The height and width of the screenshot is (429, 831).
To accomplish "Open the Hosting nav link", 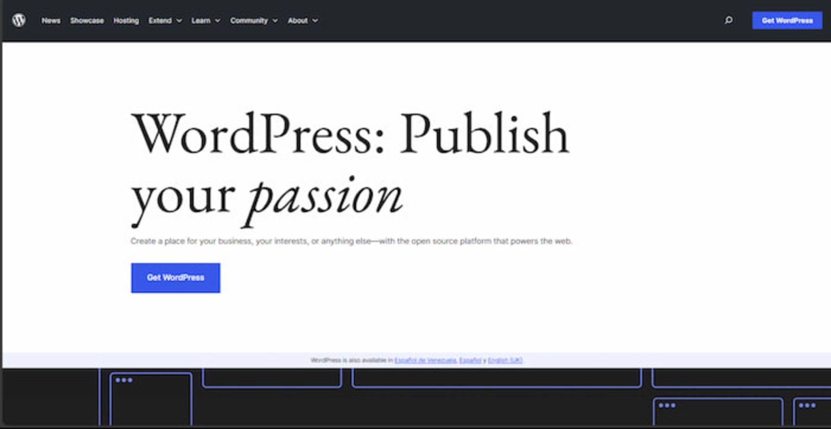I will click(126, 21).
